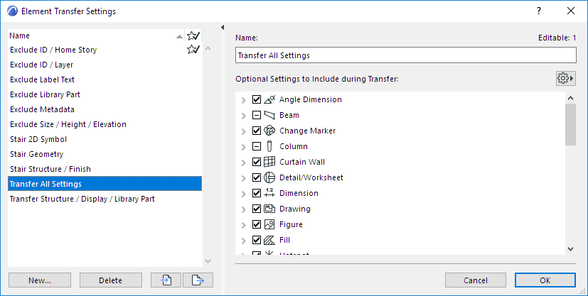588x296 pixels.
Task: Disable the Fill checkbox
Action: click(x=257, y=240)
